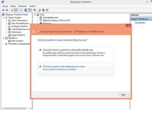152x115 pixels.
Task: Select Görev Zamanlayıcı in the tree
Action: [x=19, y=20]
